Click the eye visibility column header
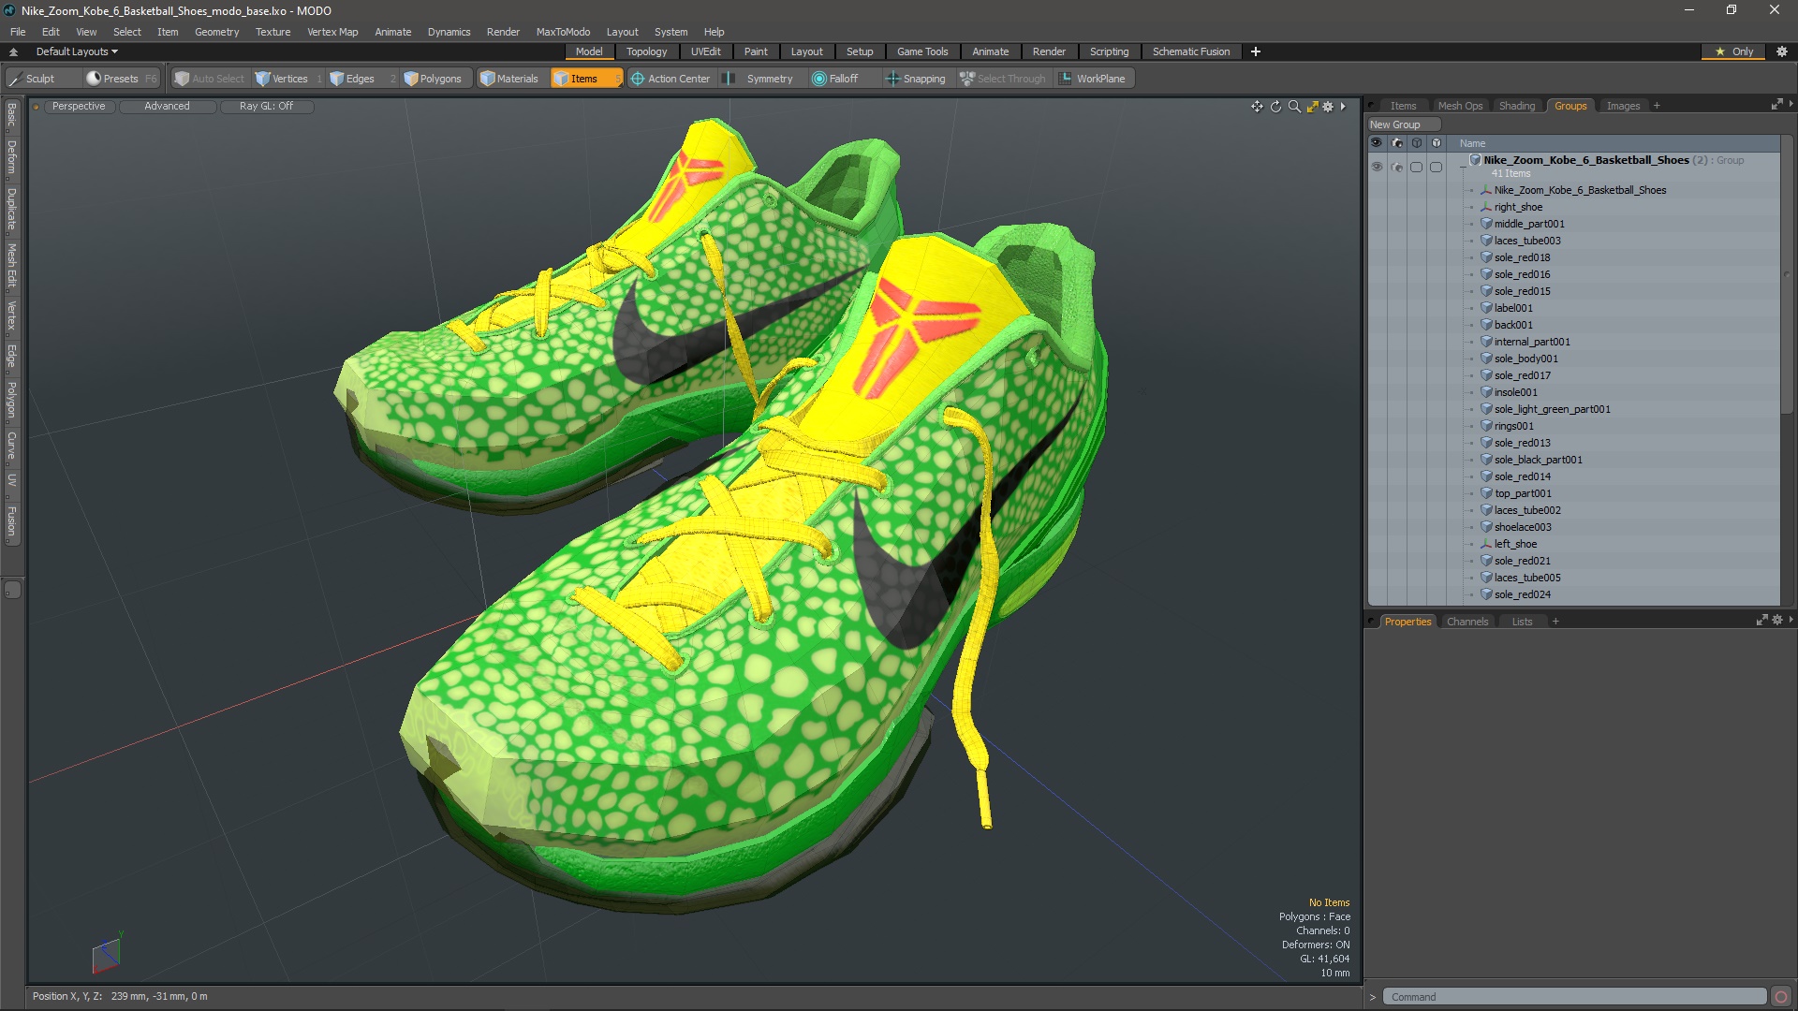Screen dimensions: 1798x1011 coord(1377,143)
